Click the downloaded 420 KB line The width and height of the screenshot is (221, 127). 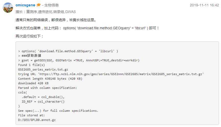[x=33, y=83]
